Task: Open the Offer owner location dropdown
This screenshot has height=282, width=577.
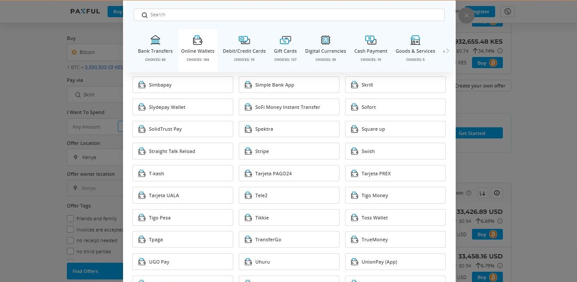Action: click(x=95, y=188)
